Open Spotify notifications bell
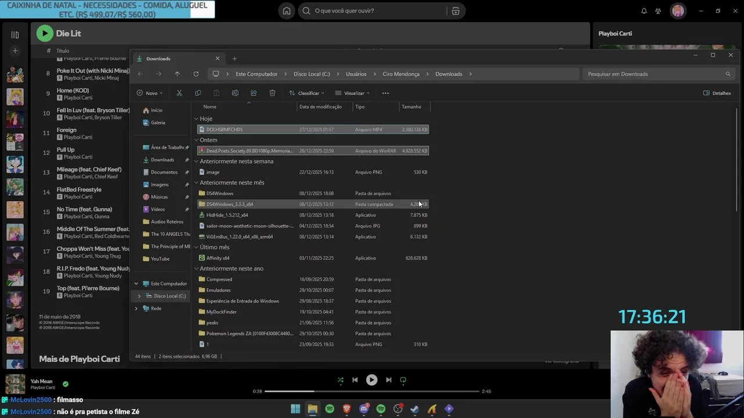Image resolution: width=744 pixels, height=418 pixels. [x=643, y=11]
